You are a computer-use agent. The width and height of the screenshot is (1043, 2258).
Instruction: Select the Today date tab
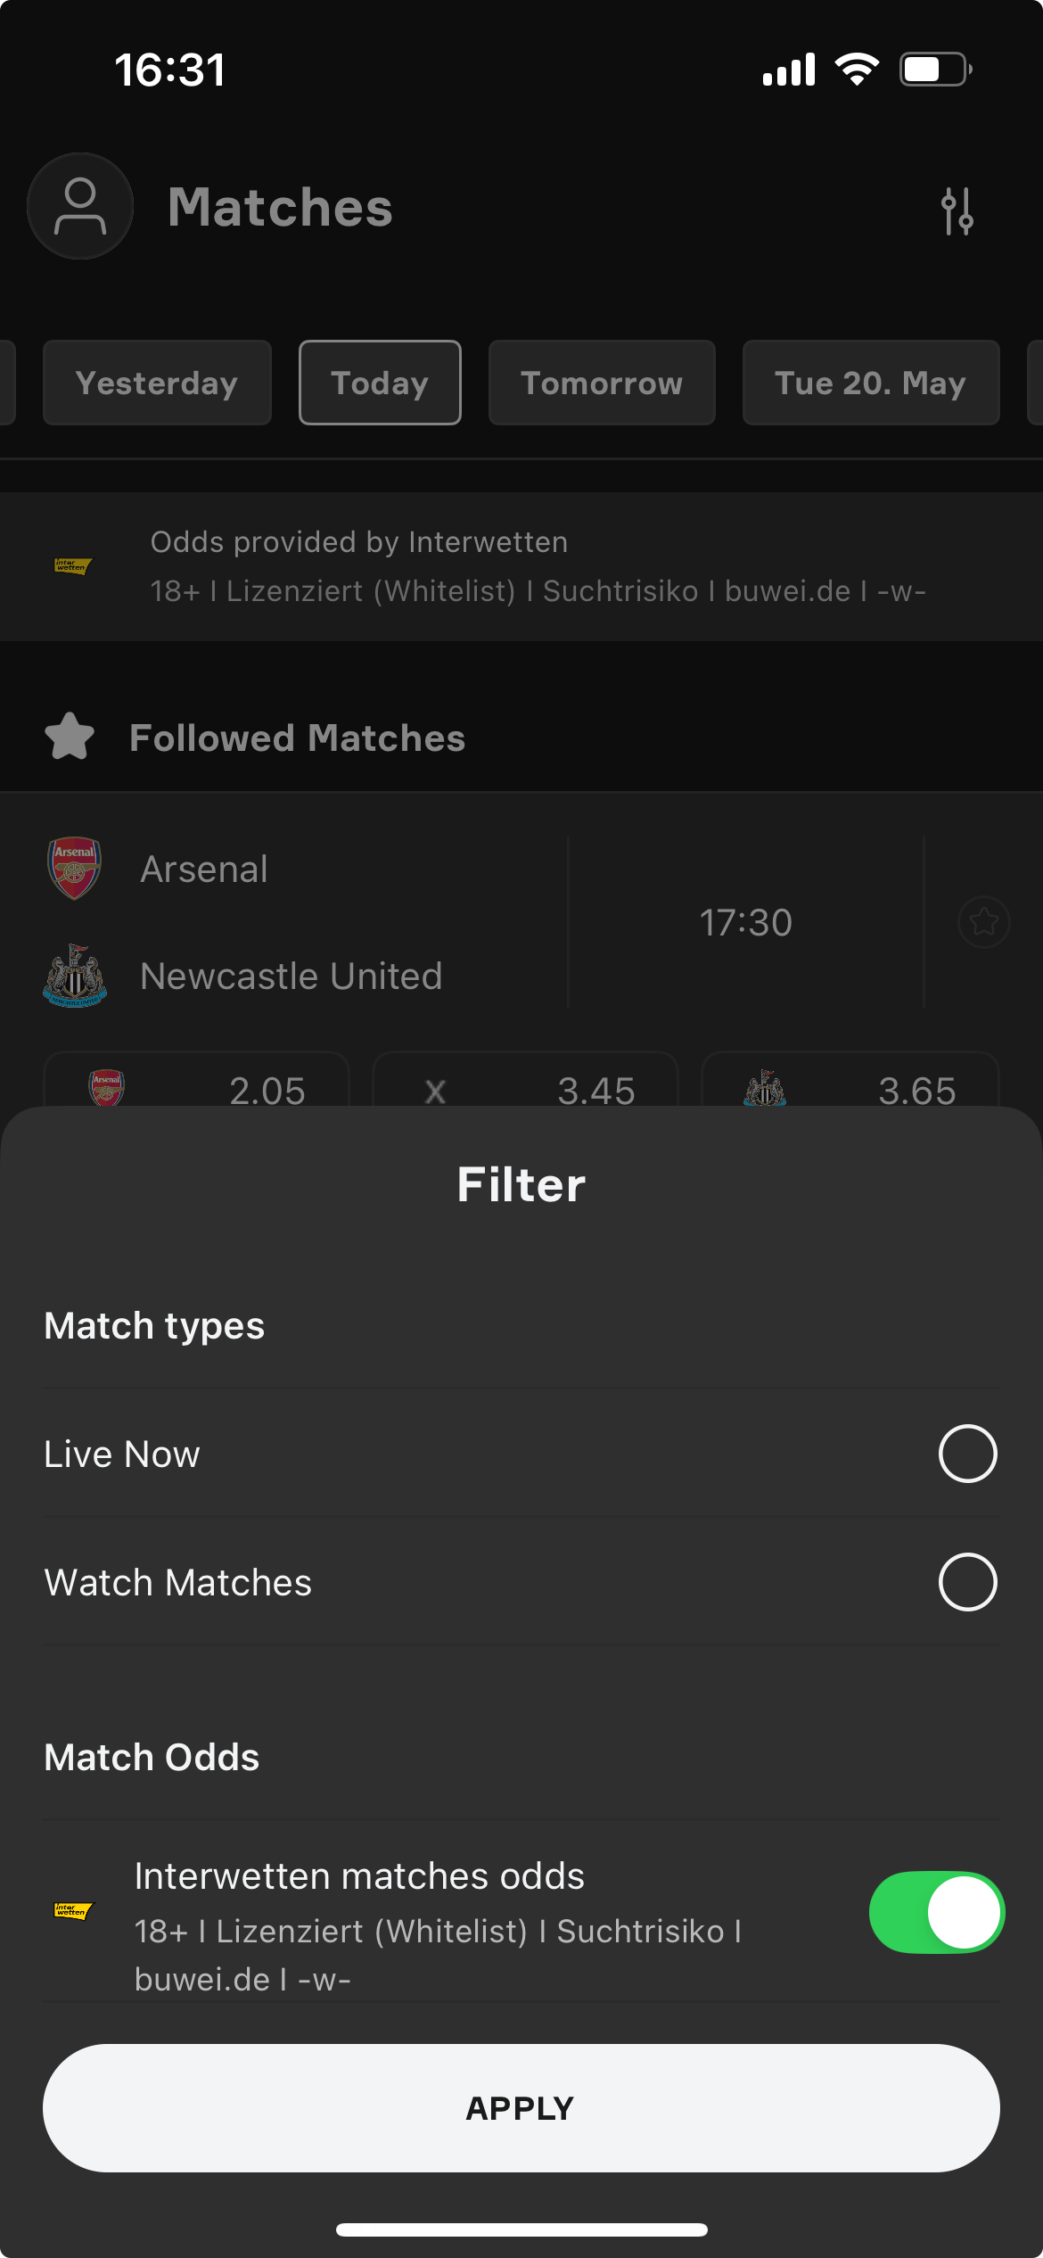click(380, 383)
